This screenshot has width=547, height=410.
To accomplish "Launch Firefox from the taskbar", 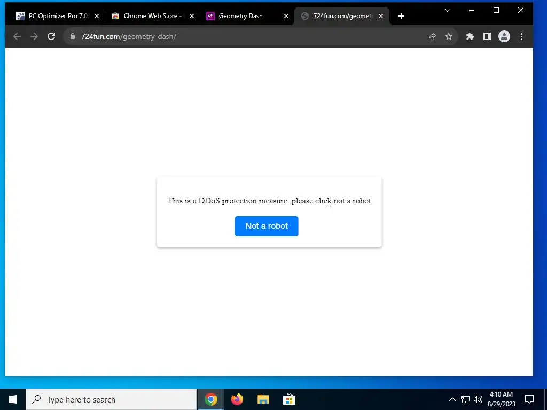I will coord(237,399).
